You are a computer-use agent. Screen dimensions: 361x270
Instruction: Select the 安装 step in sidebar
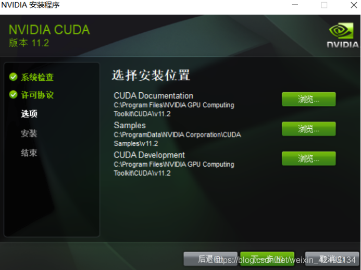coord(29,133)
